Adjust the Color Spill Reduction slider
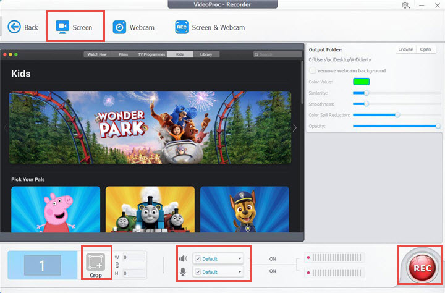This screenshot has height=293, width=445. point(397,115)
